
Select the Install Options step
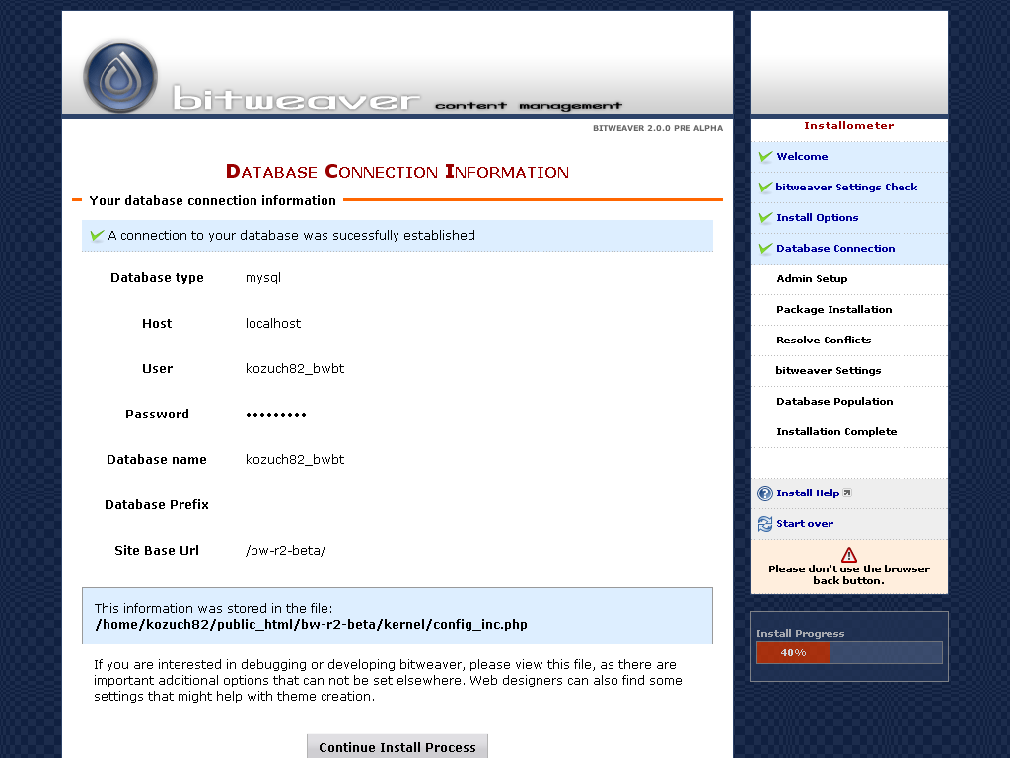(818, 218)
